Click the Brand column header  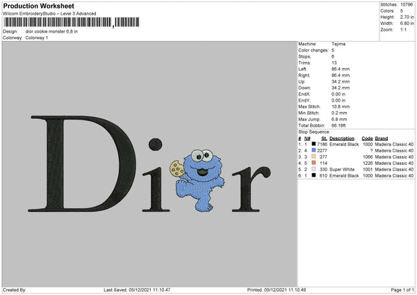pyautogui.click(x=382, y=138)
